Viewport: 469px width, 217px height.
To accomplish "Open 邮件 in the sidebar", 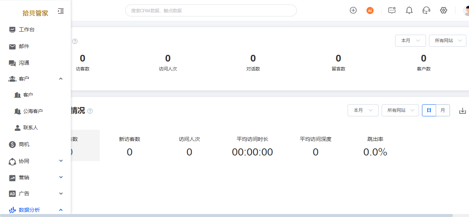I will [x=35, y=47].
